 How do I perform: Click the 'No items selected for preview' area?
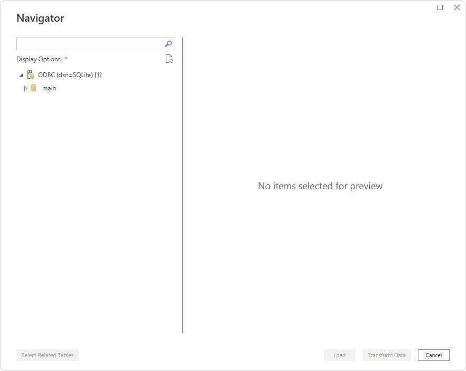pyautogui.click(x=320, y=186)
